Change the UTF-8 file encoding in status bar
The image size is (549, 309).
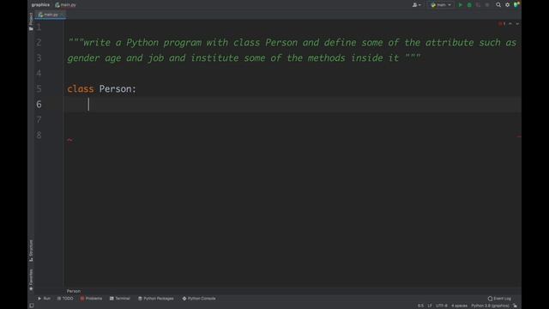pos(442,306)
